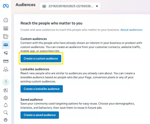Click the Audiences page title
The image size is (150, 124).
click(25, 5)
